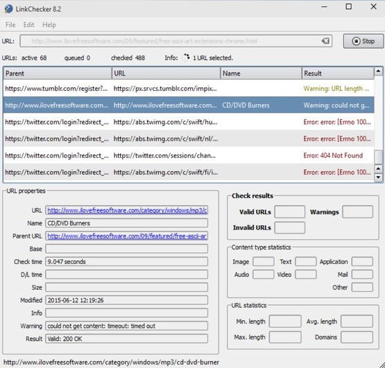
Task: Click the clear URL field icon
Action: [x=325, y=41]
